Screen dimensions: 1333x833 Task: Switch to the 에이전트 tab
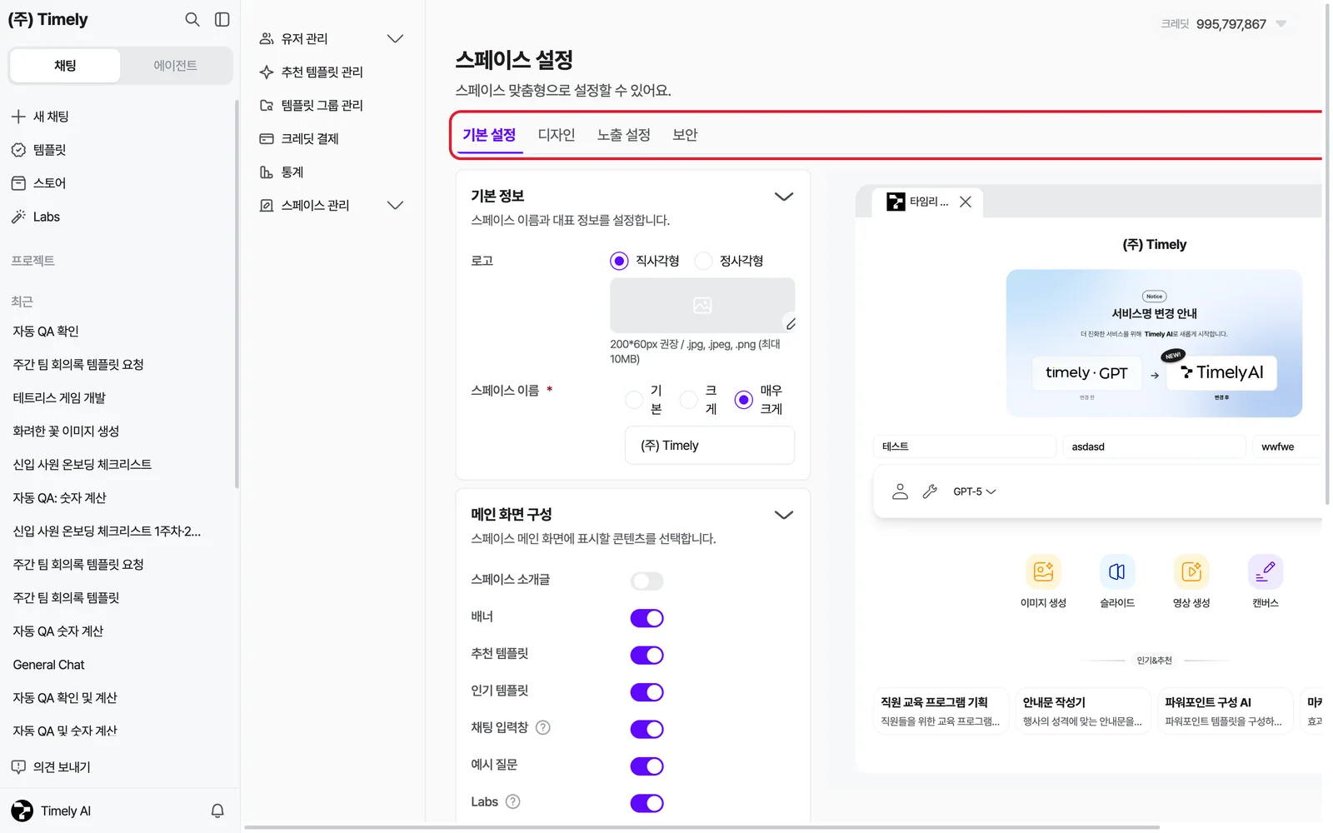point(176,66)
